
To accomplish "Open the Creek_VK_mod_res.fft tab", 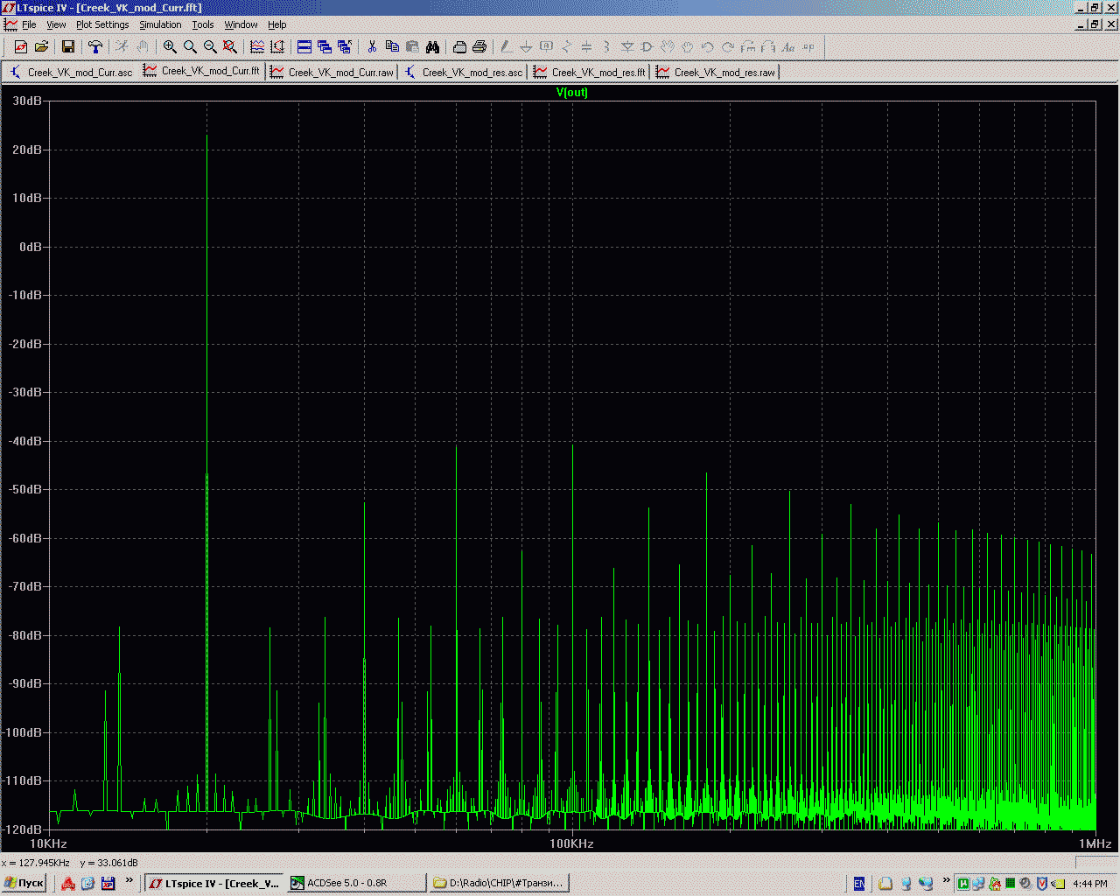I will click(x=590, y=72).
